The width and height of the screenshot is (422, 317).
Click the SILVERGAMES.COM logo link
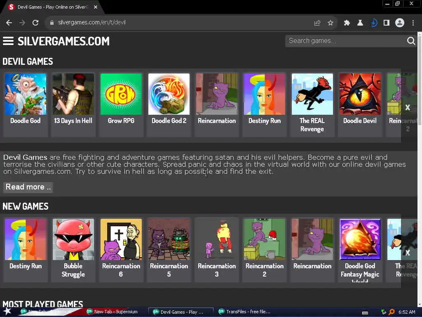(x=64, y=41)
